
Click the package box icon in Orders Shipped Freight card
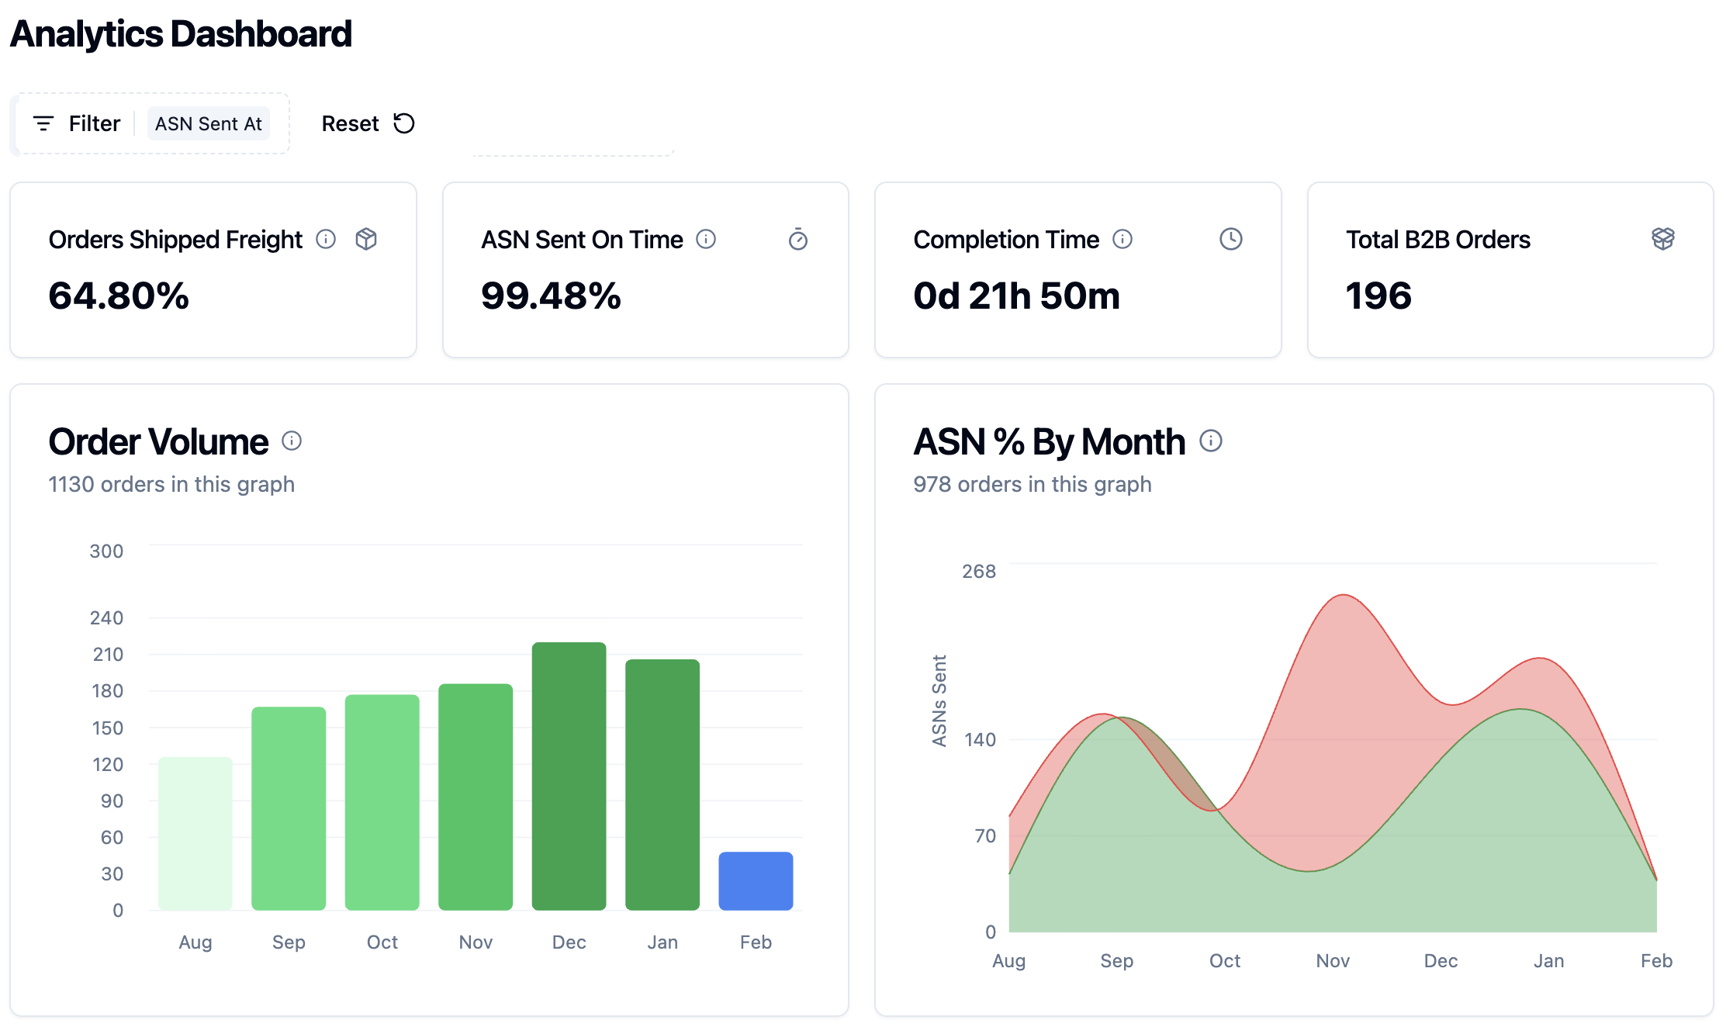click(x=366, y=239)
